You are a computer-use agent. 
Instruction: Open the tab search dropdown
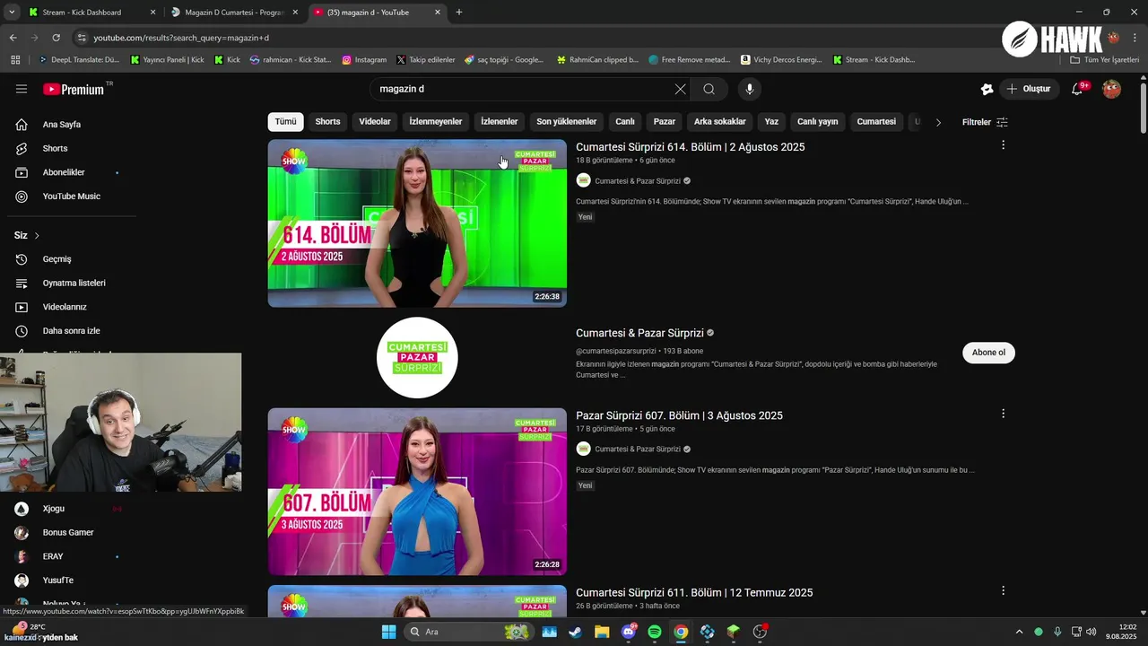13,13
